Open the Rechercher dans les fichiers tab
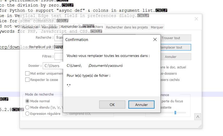 coord(82,27)
